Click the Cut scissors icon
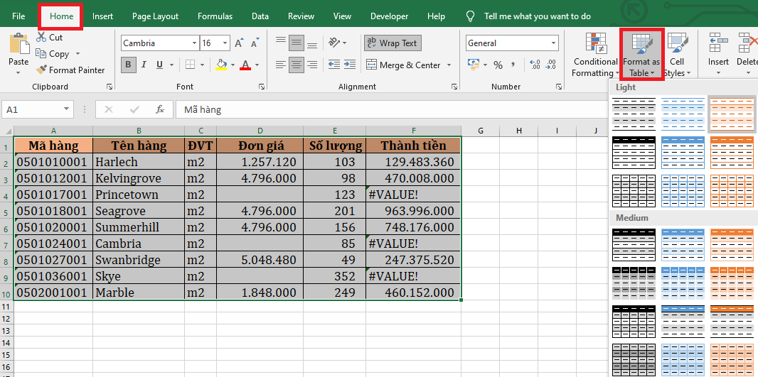The width and height of the screenshot is (758, 377). click(41, 37)
